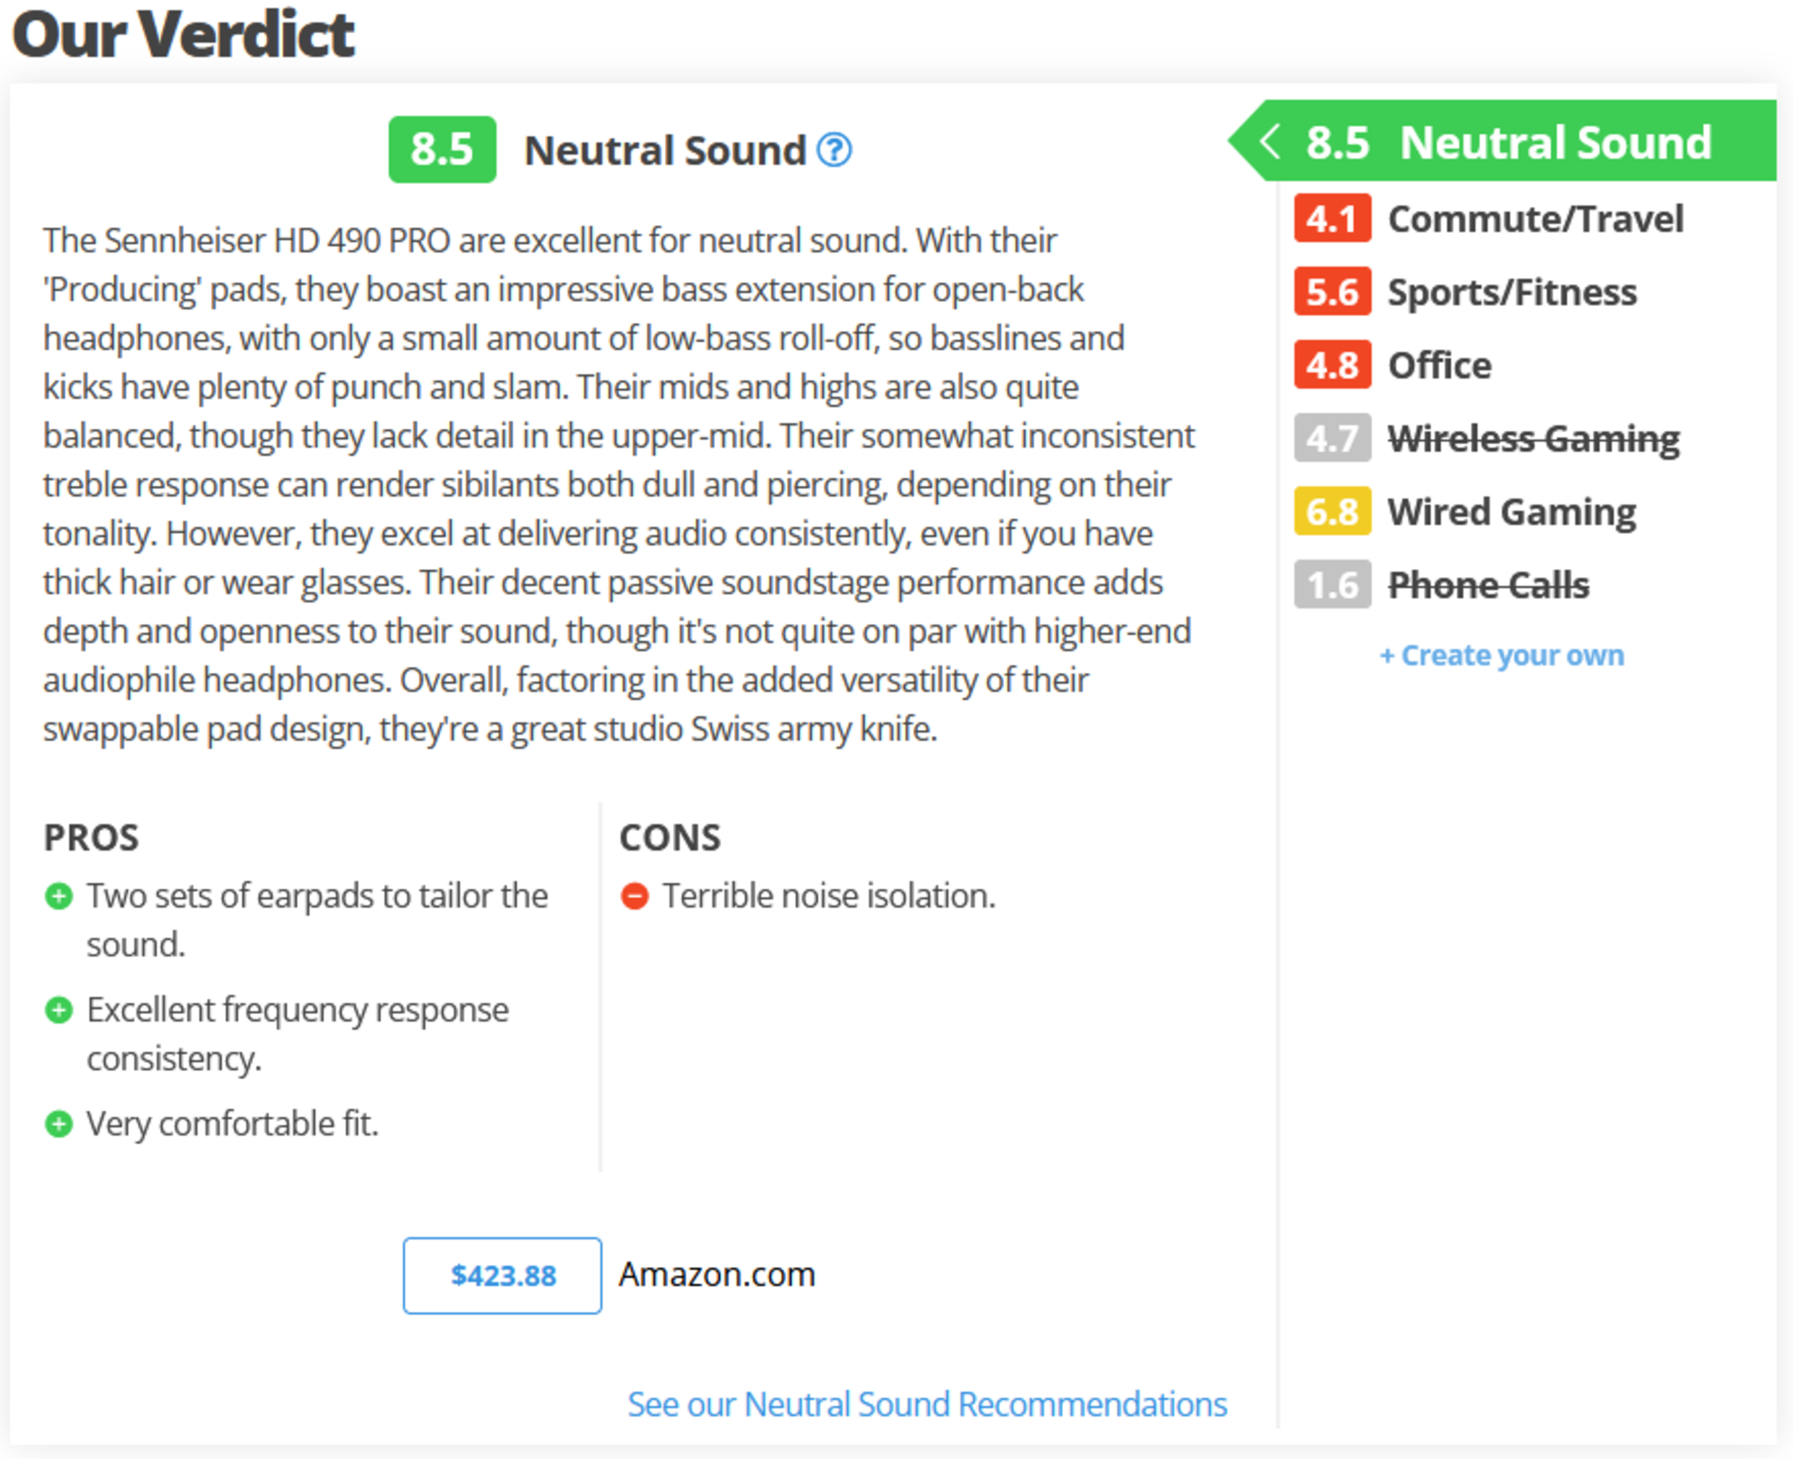Click the Neutral Sound help question-mark icon
The width and height of the screenshot is (1793, 1459).
click(x=834, y=150)
